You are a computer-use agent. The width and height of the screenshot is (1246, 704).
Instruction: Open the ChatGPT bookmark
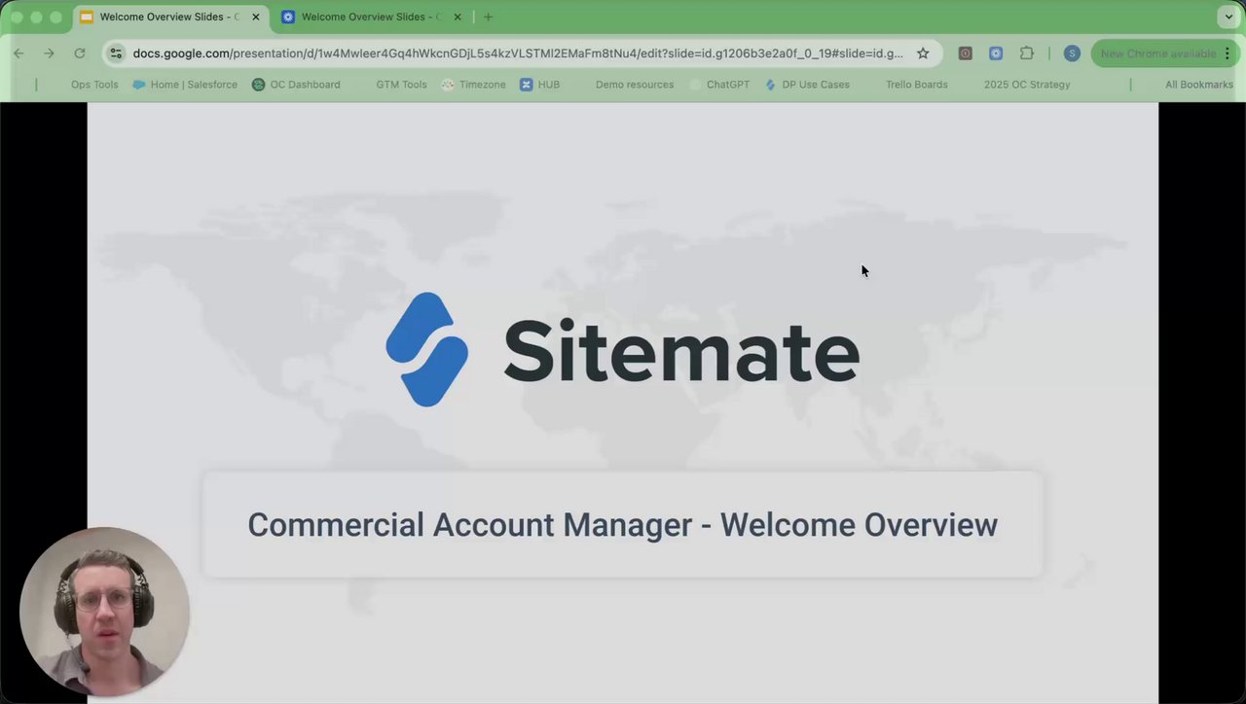pos(720,85)
